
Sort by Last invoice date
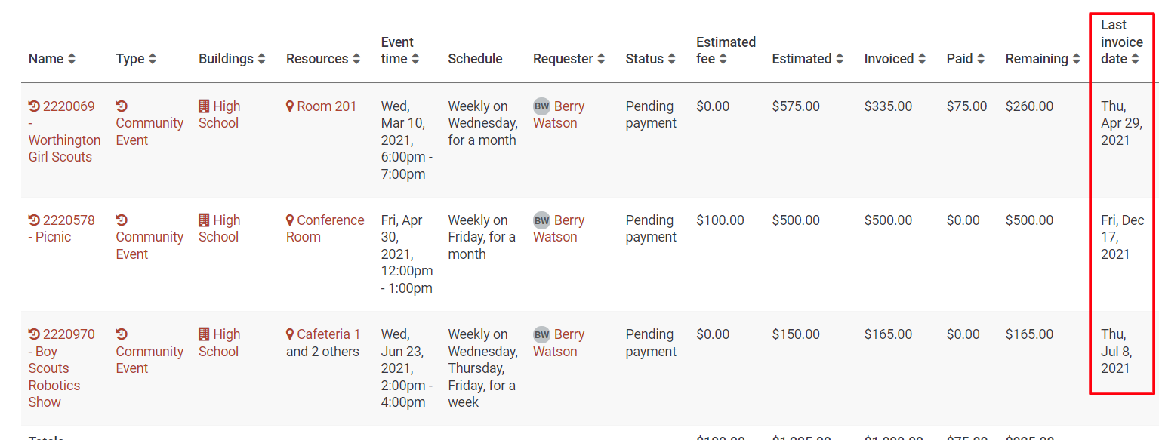click(x=1135, y=59)
